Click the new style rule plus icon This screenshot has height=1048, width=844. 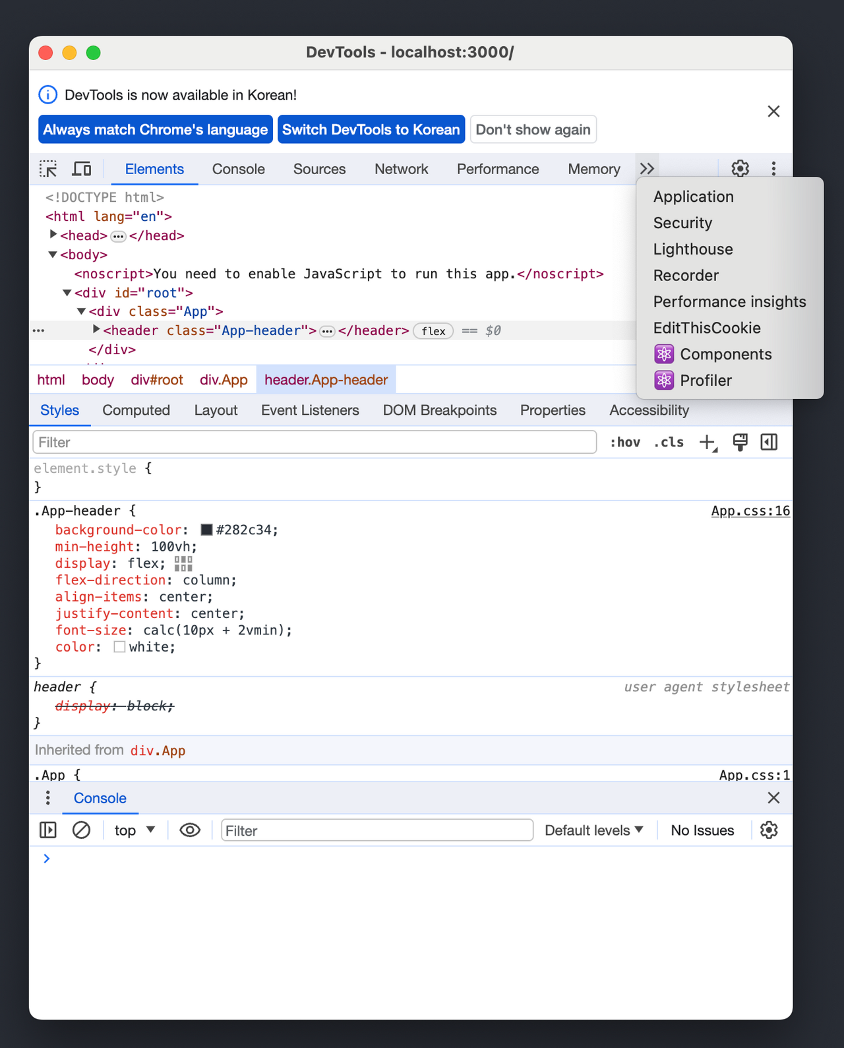[x=708, y=443]
